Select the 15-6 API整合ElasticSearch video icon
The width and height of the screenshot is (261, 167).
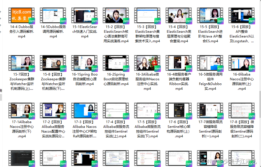(242, 15)
